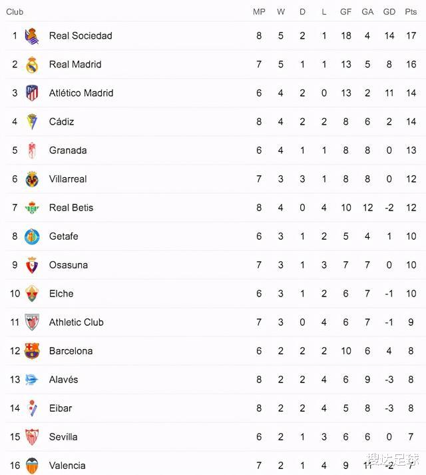Click the Osasuna club crest

tap(32, 265)
